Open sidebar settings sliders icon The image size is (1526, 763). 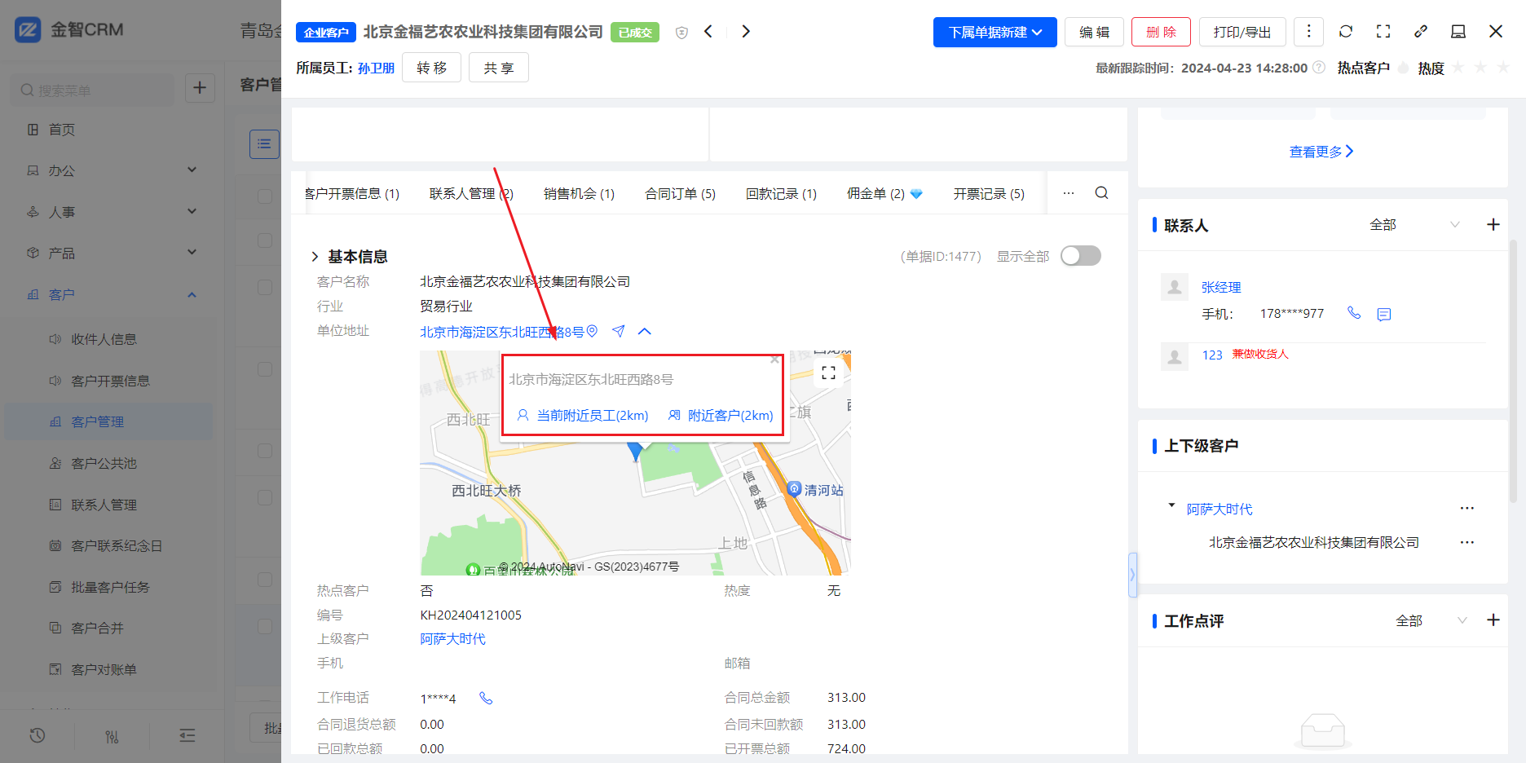coord(112,736)
